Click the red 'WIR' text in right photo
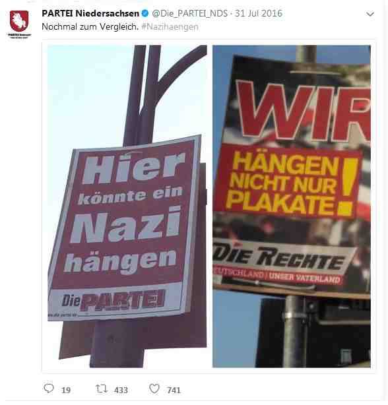Viewport: 388px width, 405px height. click(304, 111)
